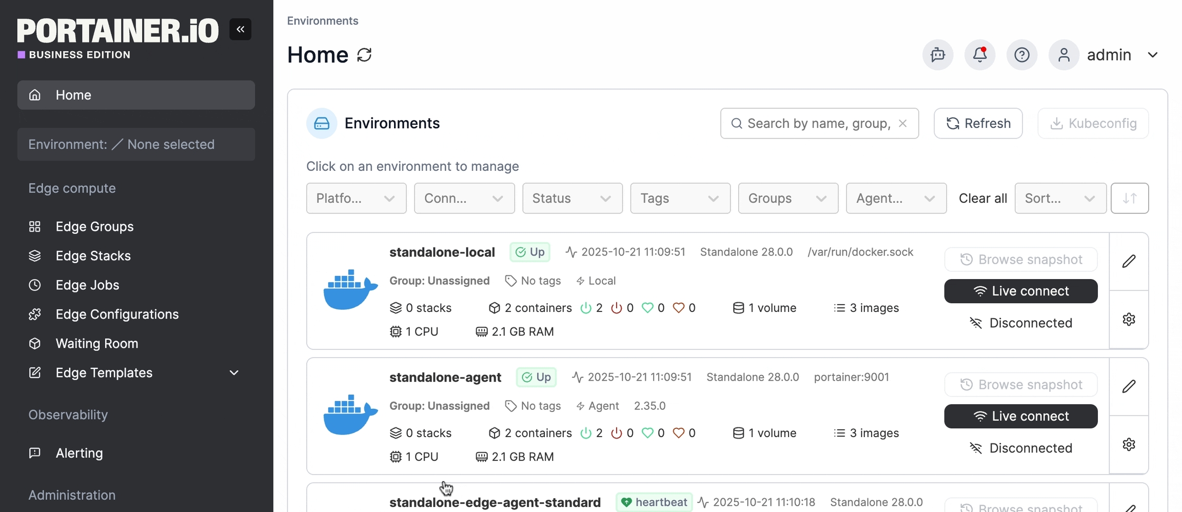The width and height of the screenshot is (1182, 512).
Task: Open settings gear for standalone-agent
Action: click(x=1129, y=444)
